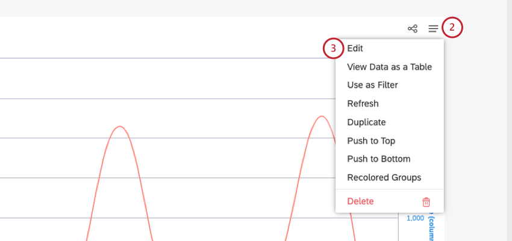Viewport: 512px width, 241px height.
Task: Select Edit from the widget menu
Action: [x=355, y=49]
